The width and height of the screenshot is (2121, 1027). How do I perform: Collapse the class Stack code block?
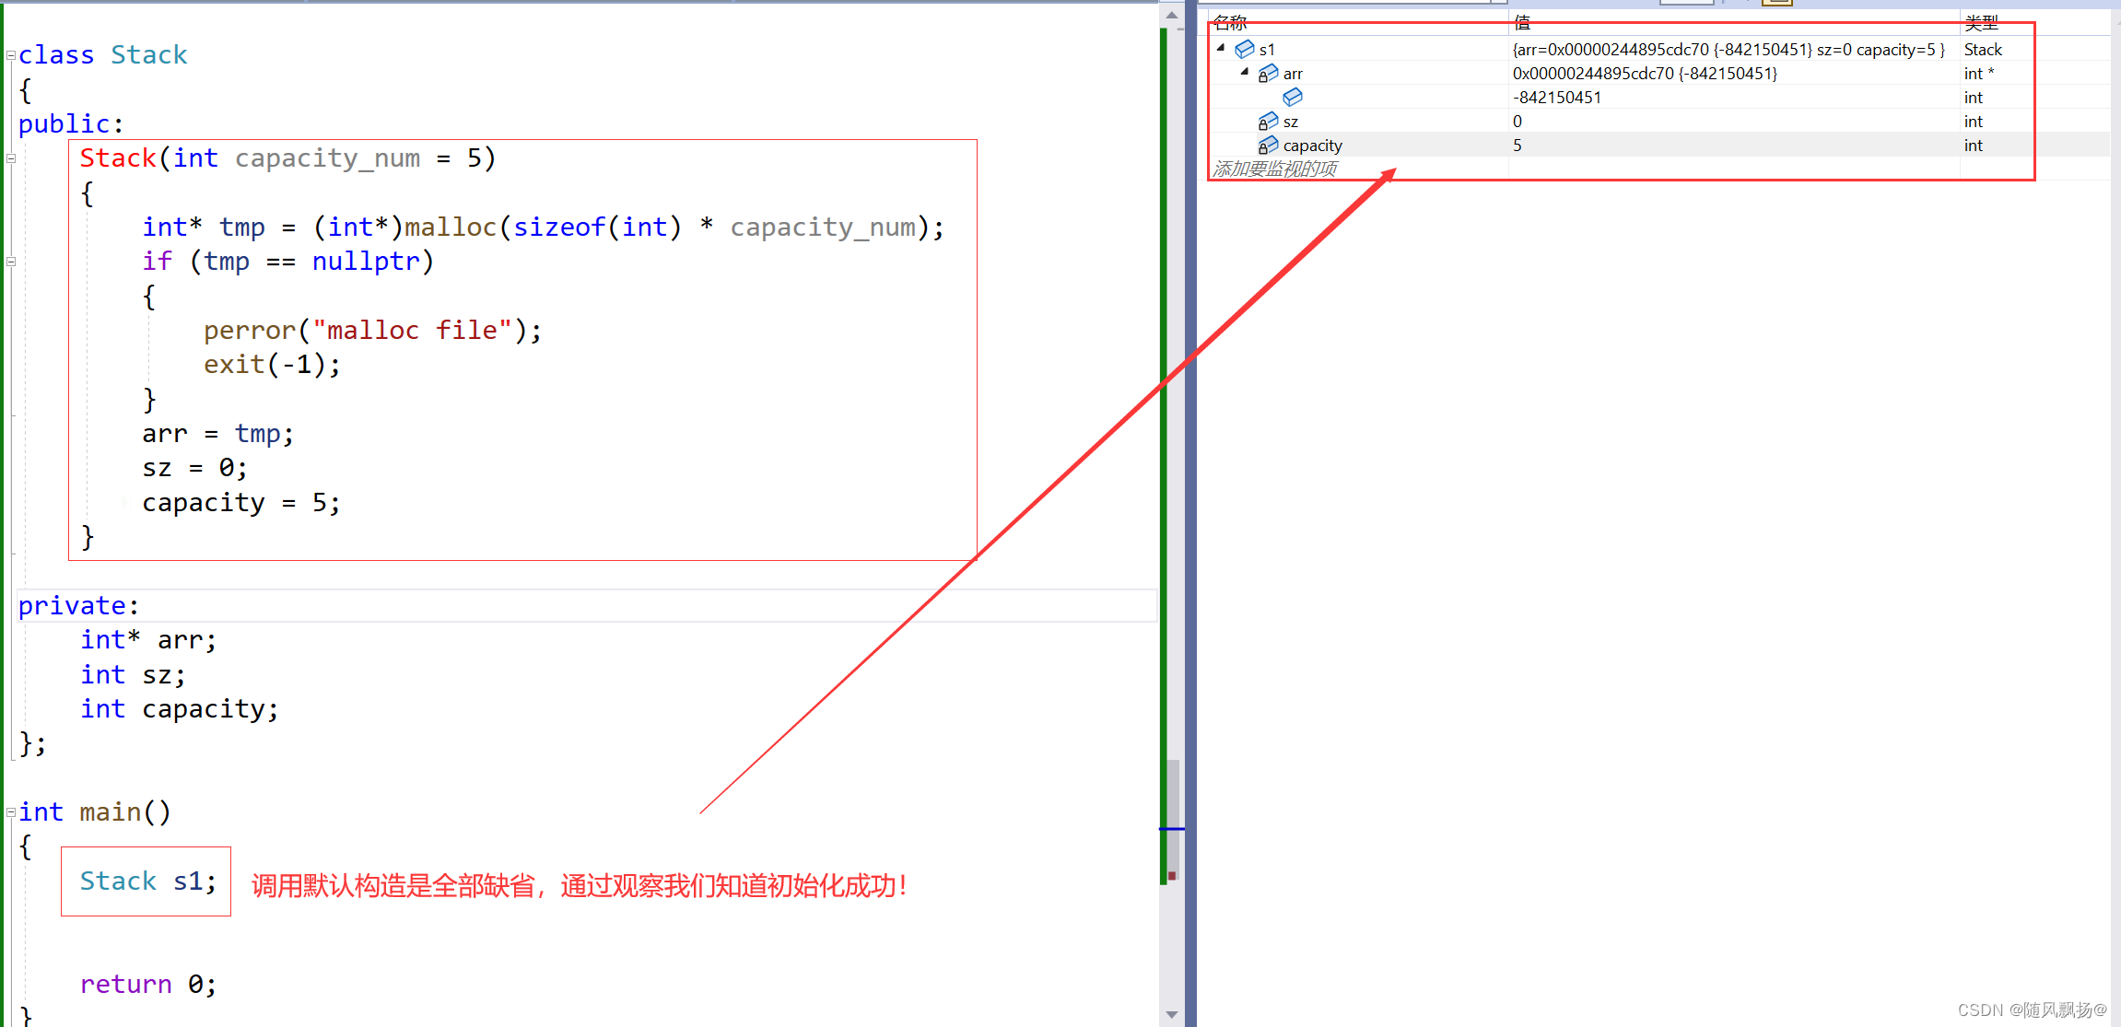11,55
